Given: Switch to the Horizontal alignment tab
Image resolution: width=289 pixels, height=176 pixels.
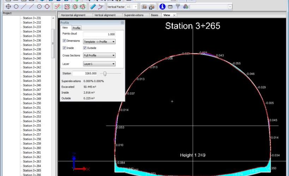Looking at the screenshot, I should [x=73, y=15].
